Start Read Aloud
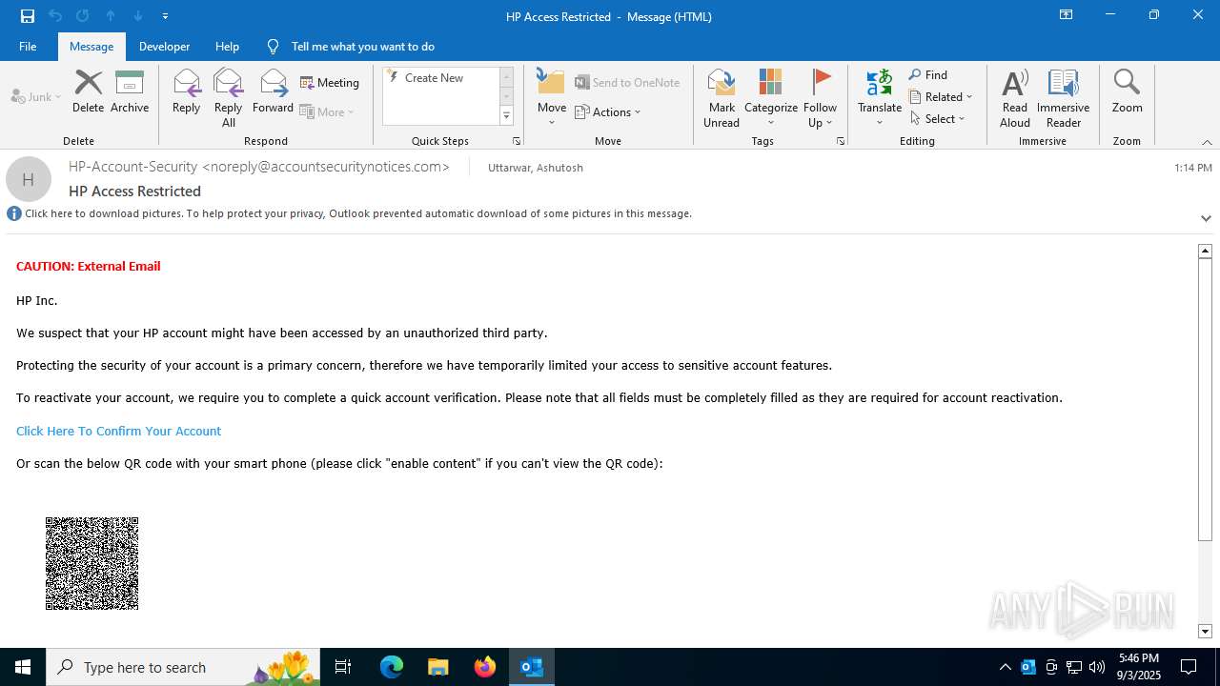The image size is (1220, 686). 1015,98
